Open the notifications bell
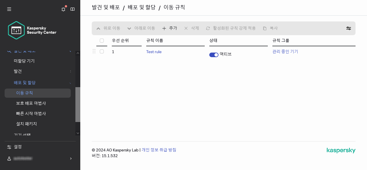The image size is (367, 170). coord(63,9)
